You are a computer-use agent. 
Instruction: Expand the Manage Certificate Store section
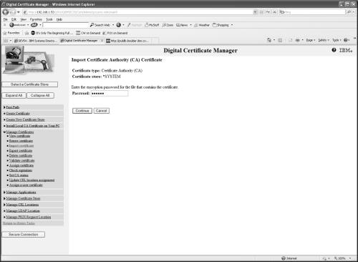4,198
